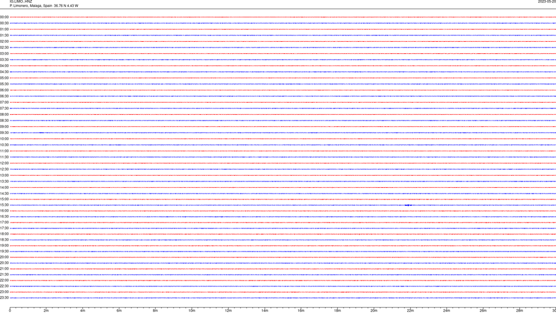Select the 02:00 trace time label
Viewport: 556px width, 313px height.
4,42
